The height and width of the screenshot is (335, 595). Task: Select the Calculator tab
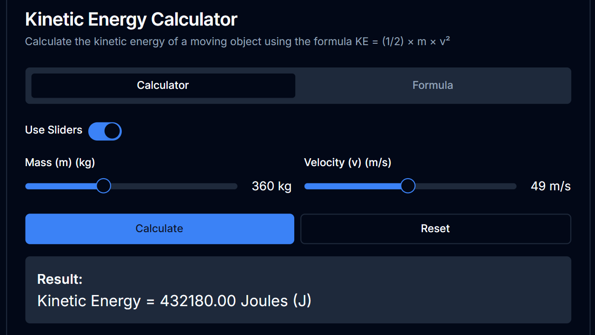click(x=163, y=85)
